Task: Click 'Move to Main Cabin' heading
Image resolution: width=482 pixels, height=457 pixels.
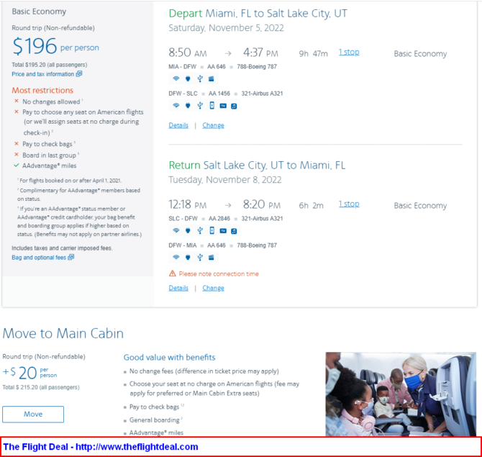Action: [x=63, y=333]
